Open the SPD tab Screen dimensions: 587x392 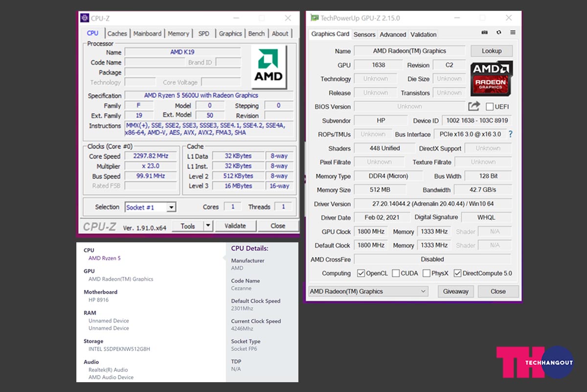(x=203, y=34)
